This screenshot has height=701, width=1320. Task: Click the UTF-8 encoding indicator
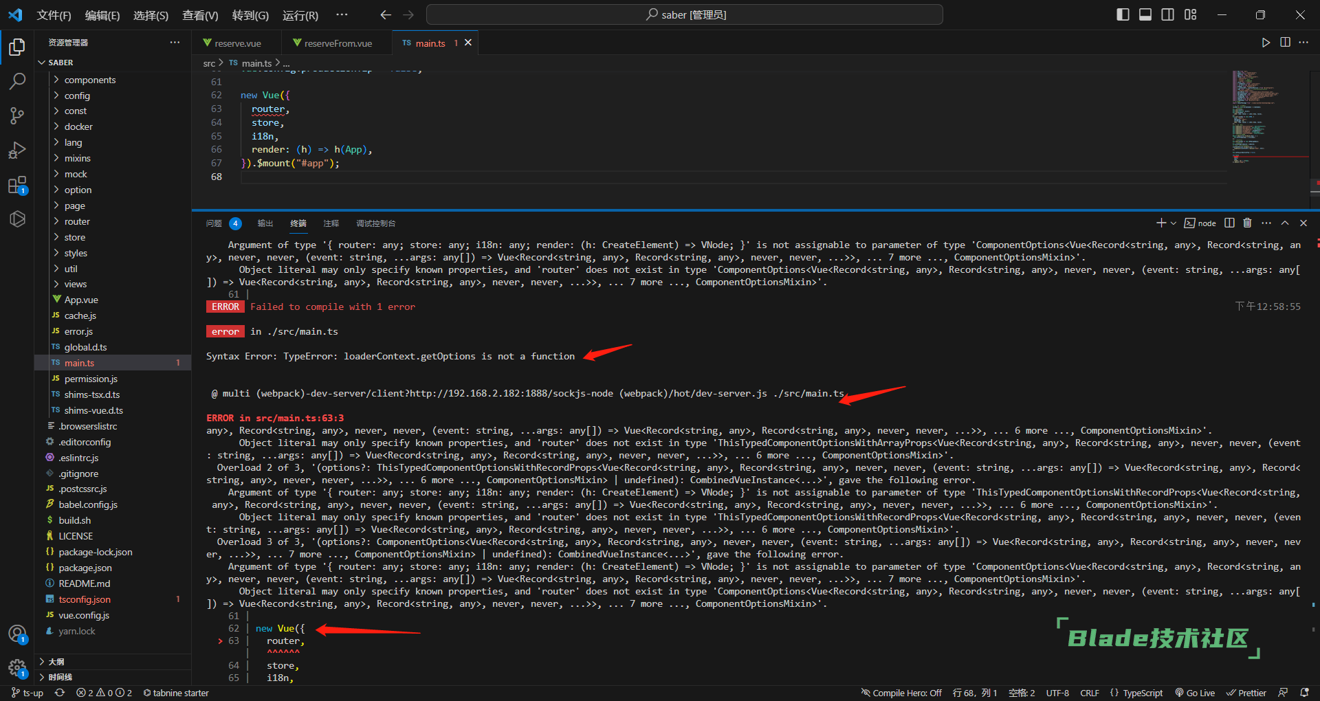(x=1057, y=693)
